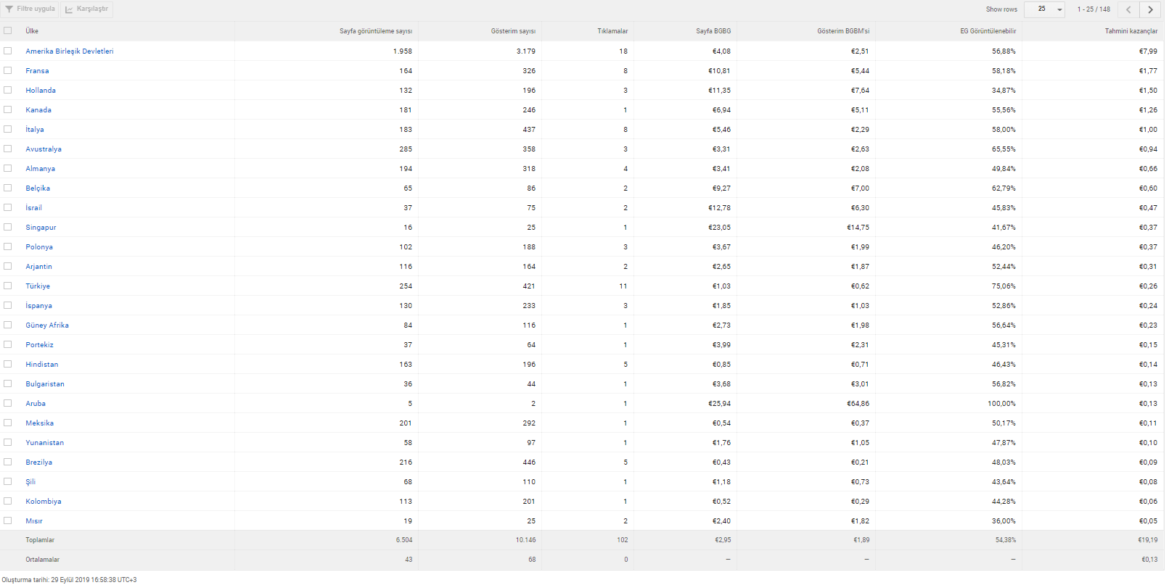Sort by Sayfa görüntüleme sayısı column
The width and height of the screenshot is (1169, 585).
pyautogui.click(x=376, y=31)
